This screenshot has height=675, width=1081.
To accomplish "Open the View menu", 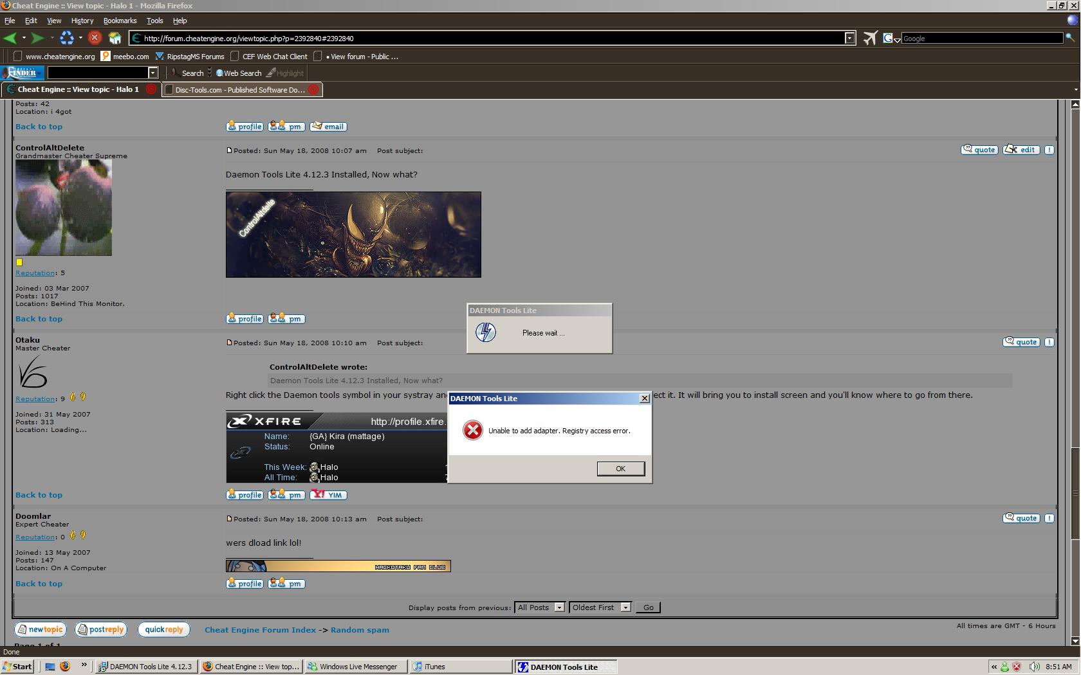I will point(54,21).
